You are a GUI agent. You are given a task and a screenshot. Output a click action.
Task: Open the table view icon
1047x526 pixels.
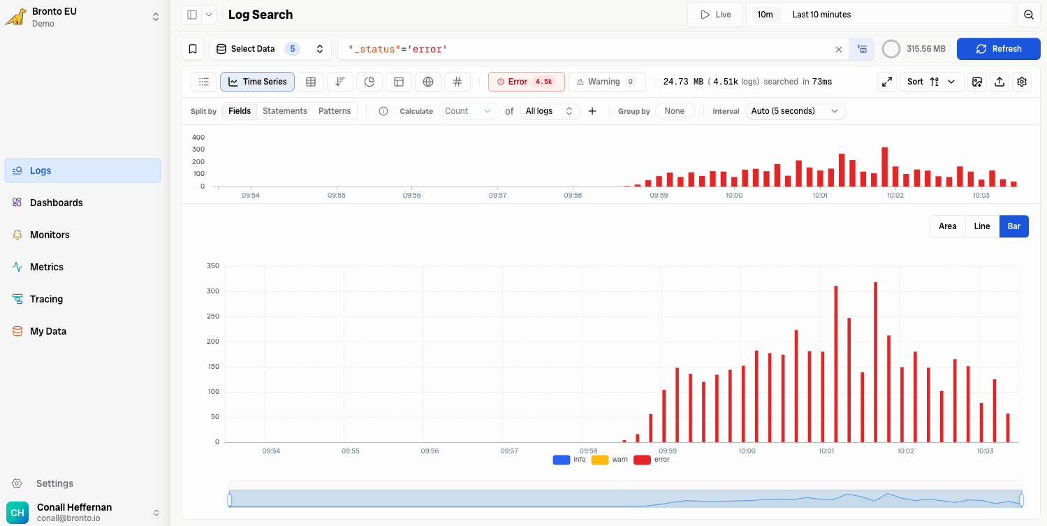pyautogui.click(x=311, y=82)
